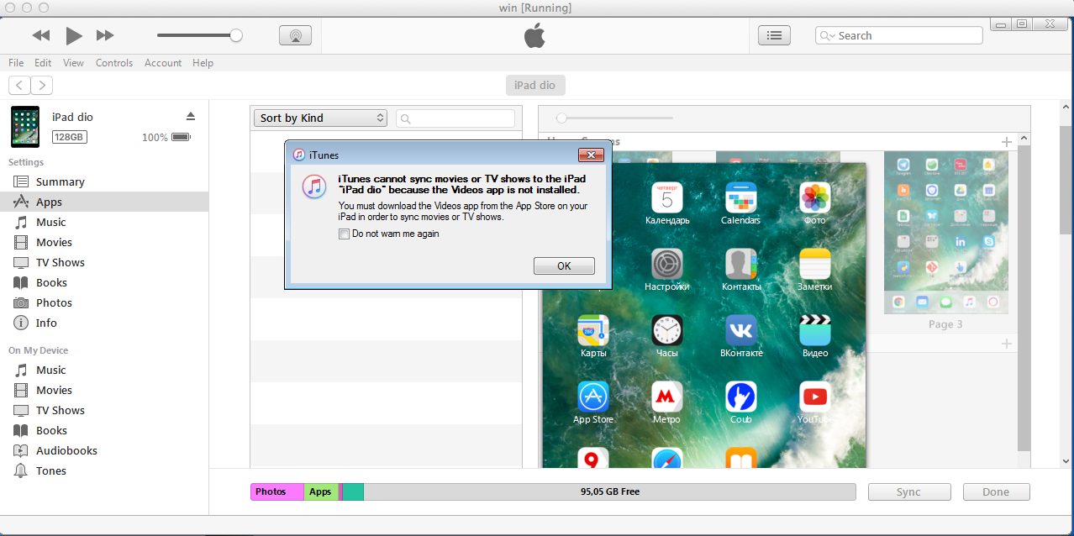
Task: Click the Фото app icon
Action: coord(814,197)
